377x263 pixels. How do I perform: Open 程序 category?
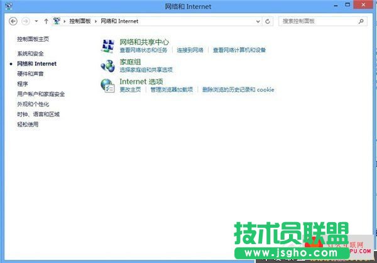[x=23, y=84]
